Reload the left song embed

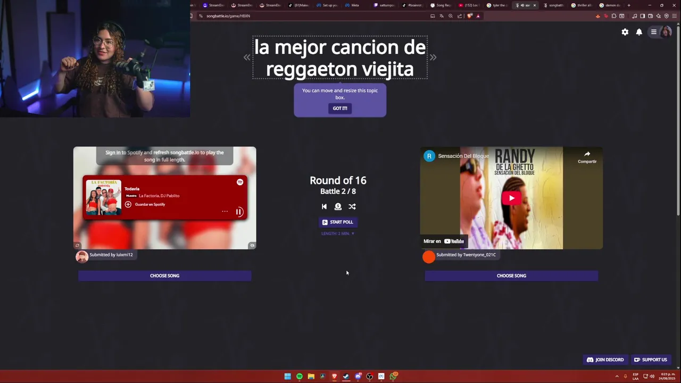tap(77, 245)
